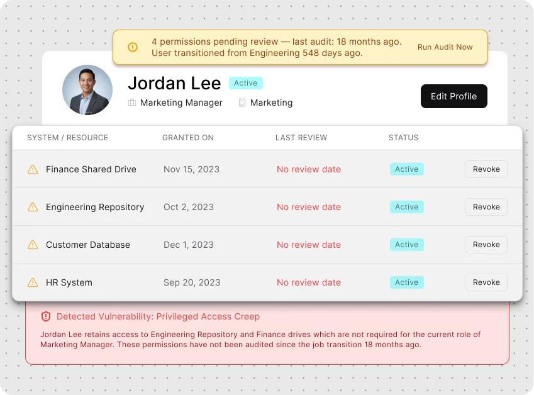Click the Sep 20, 2023 granted date

[x=192, y=282]
